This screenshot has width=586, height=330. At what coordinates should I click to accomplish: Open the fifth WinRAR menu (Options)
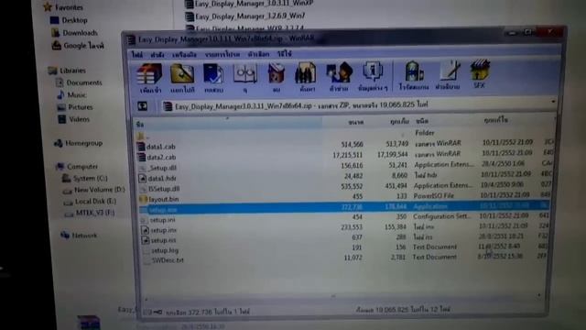tap(258, 54)
